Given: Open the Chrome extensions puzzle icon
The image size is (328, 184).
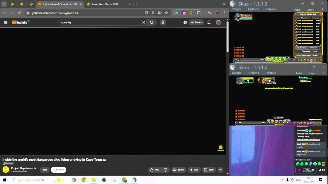Looking at the screenshot, I should tap(199, 13).
